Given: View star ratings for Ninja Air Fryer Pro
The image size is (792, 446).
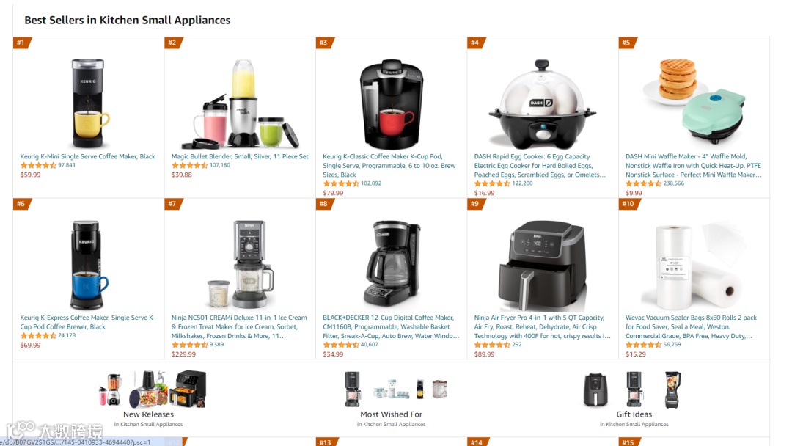Looking at the screenshot, I should pos(492,345).
